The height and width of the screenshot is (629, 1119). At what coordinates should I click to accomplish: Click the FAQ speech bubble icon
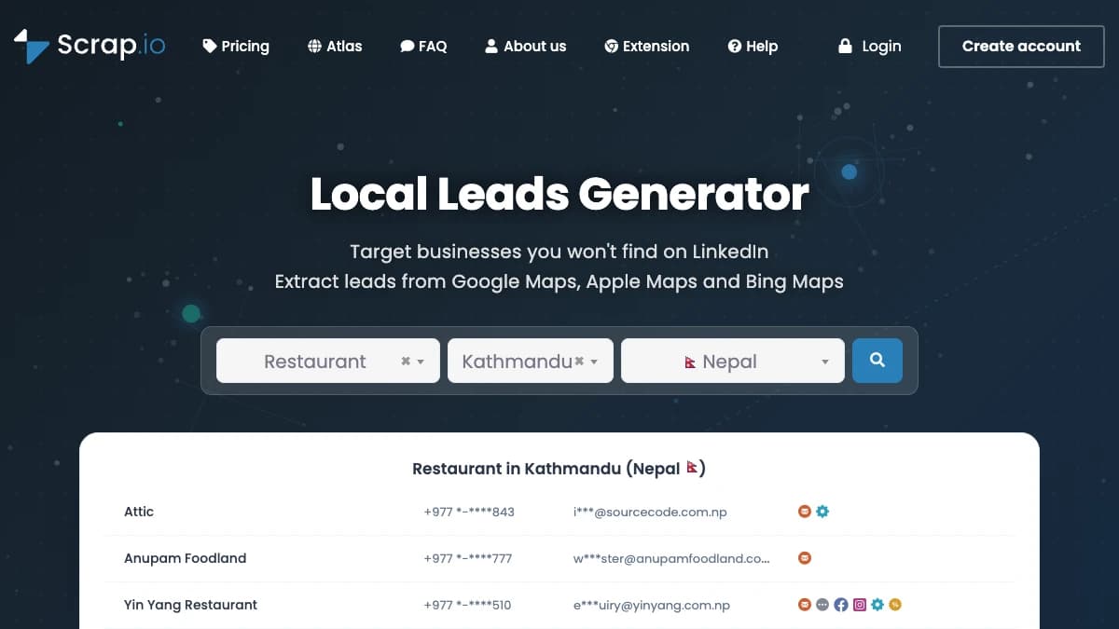(408, 46)
